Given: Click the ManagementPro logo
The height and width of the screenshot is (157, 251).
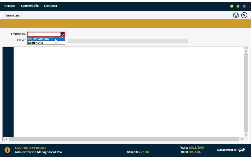Looking at the screenshot, I should tap(231, 150).
